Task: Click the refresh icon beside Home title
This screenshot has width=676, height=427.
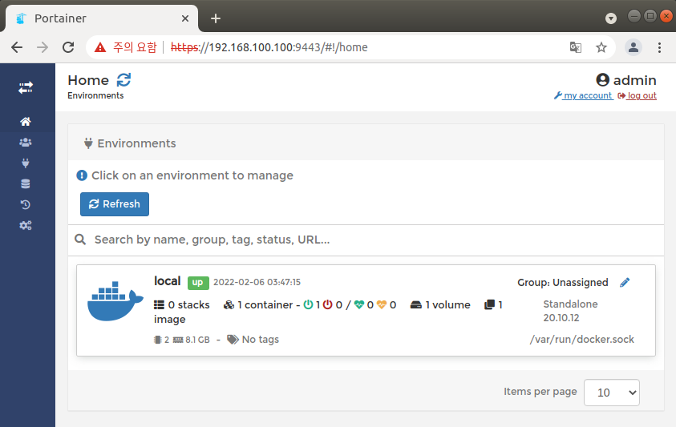Action: pyautogui.click(x=123, y=80)
